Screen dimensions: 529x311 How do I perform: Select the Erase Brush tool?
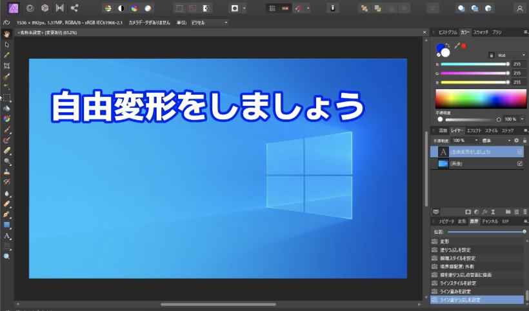tap(6, 151)
